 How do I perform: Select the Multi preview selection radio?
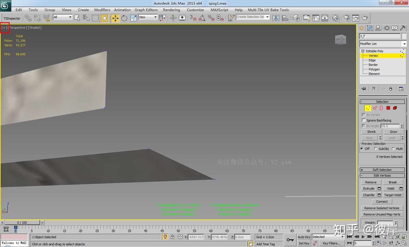(393, 149)
